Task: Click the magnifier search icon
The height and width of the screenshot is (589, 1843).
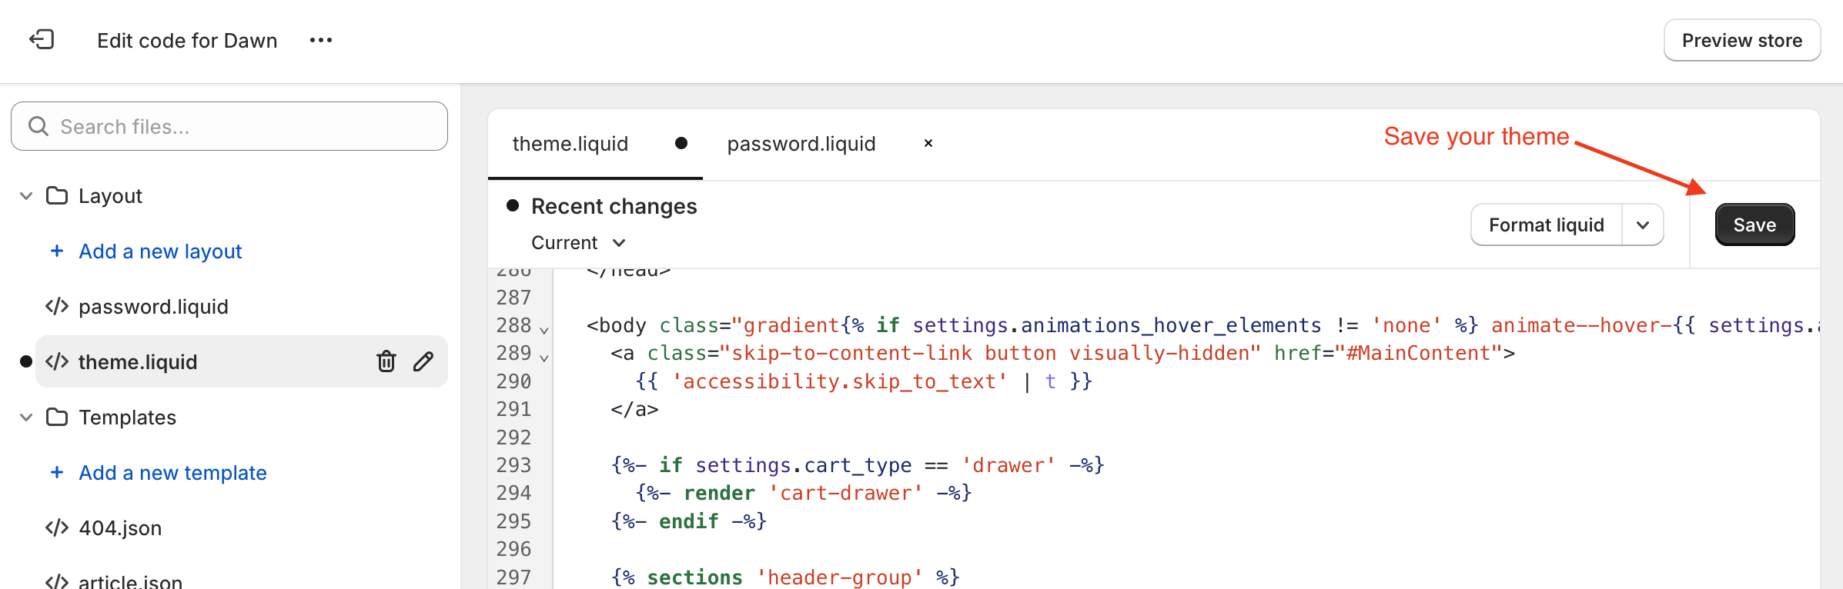Action: click(x=38, y=126)
